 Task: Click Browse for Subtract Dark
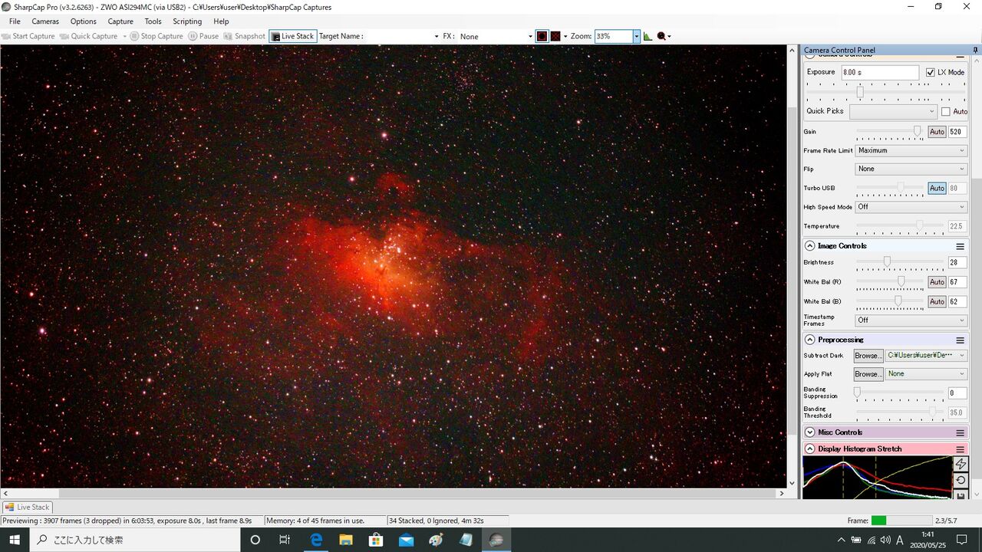[x=868, y=356]
